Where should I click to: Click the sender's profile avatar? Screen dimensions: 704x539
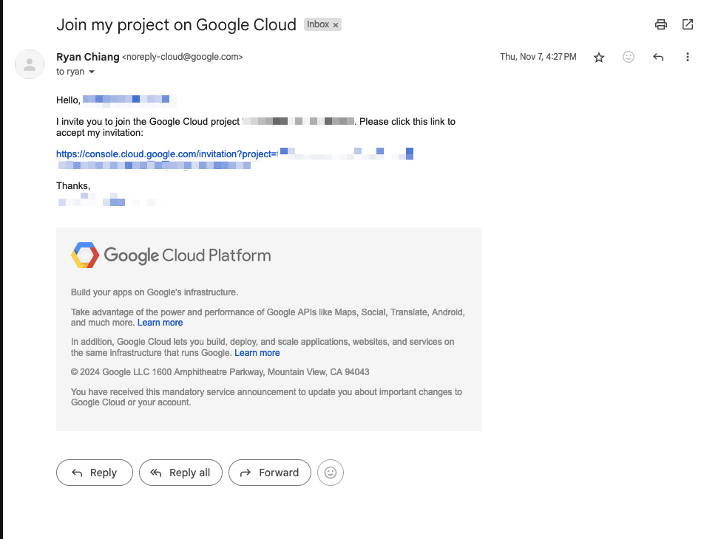click(30, 64)
